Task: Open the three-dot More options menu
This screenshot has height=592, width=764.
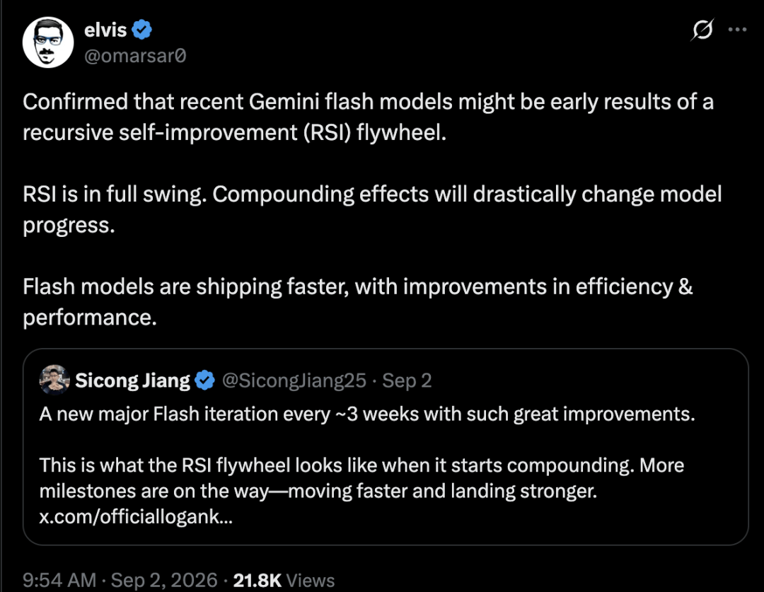Action: tap(737, 30)
